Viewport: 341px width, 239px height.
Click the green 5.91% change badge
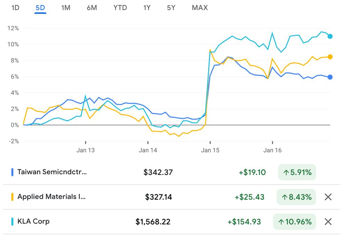297,172
